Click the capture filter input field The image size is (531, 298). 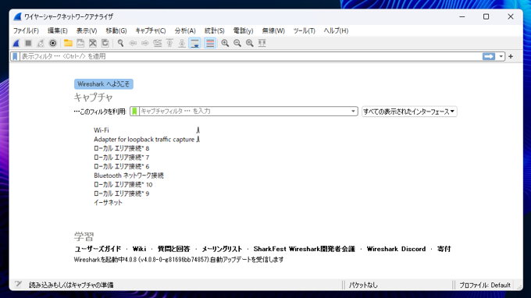pos(244,112)
